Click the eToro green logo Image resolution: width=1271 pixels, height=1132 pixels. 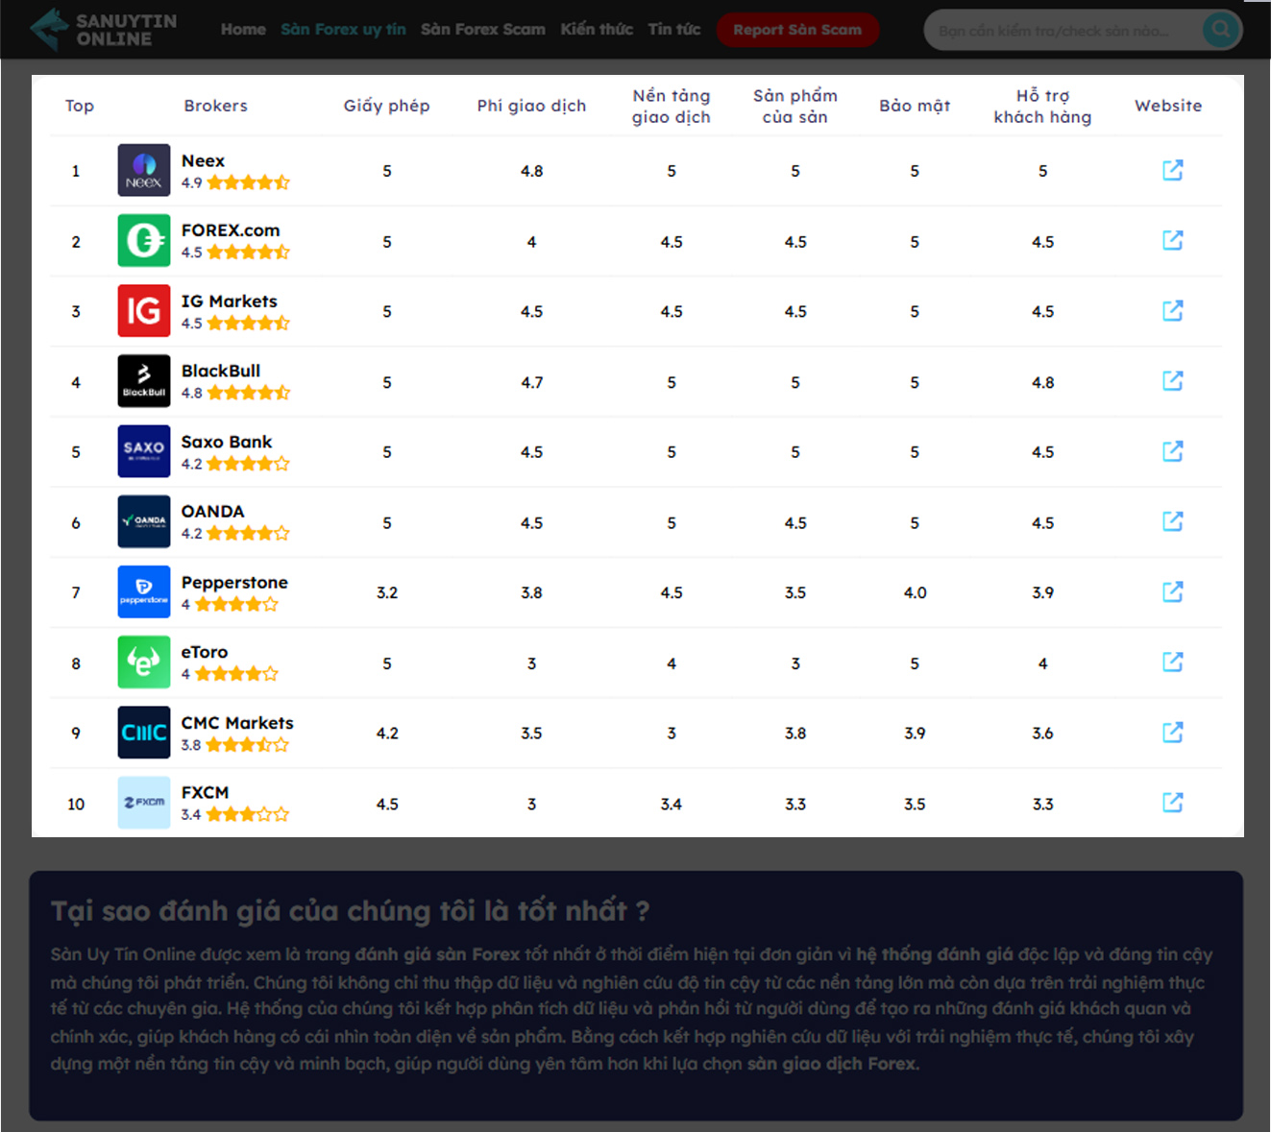(x=144, y=662)
